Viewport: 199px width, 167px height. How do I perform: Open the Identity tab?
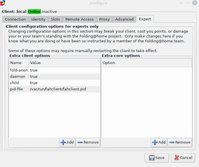click(x=38, y=19)
